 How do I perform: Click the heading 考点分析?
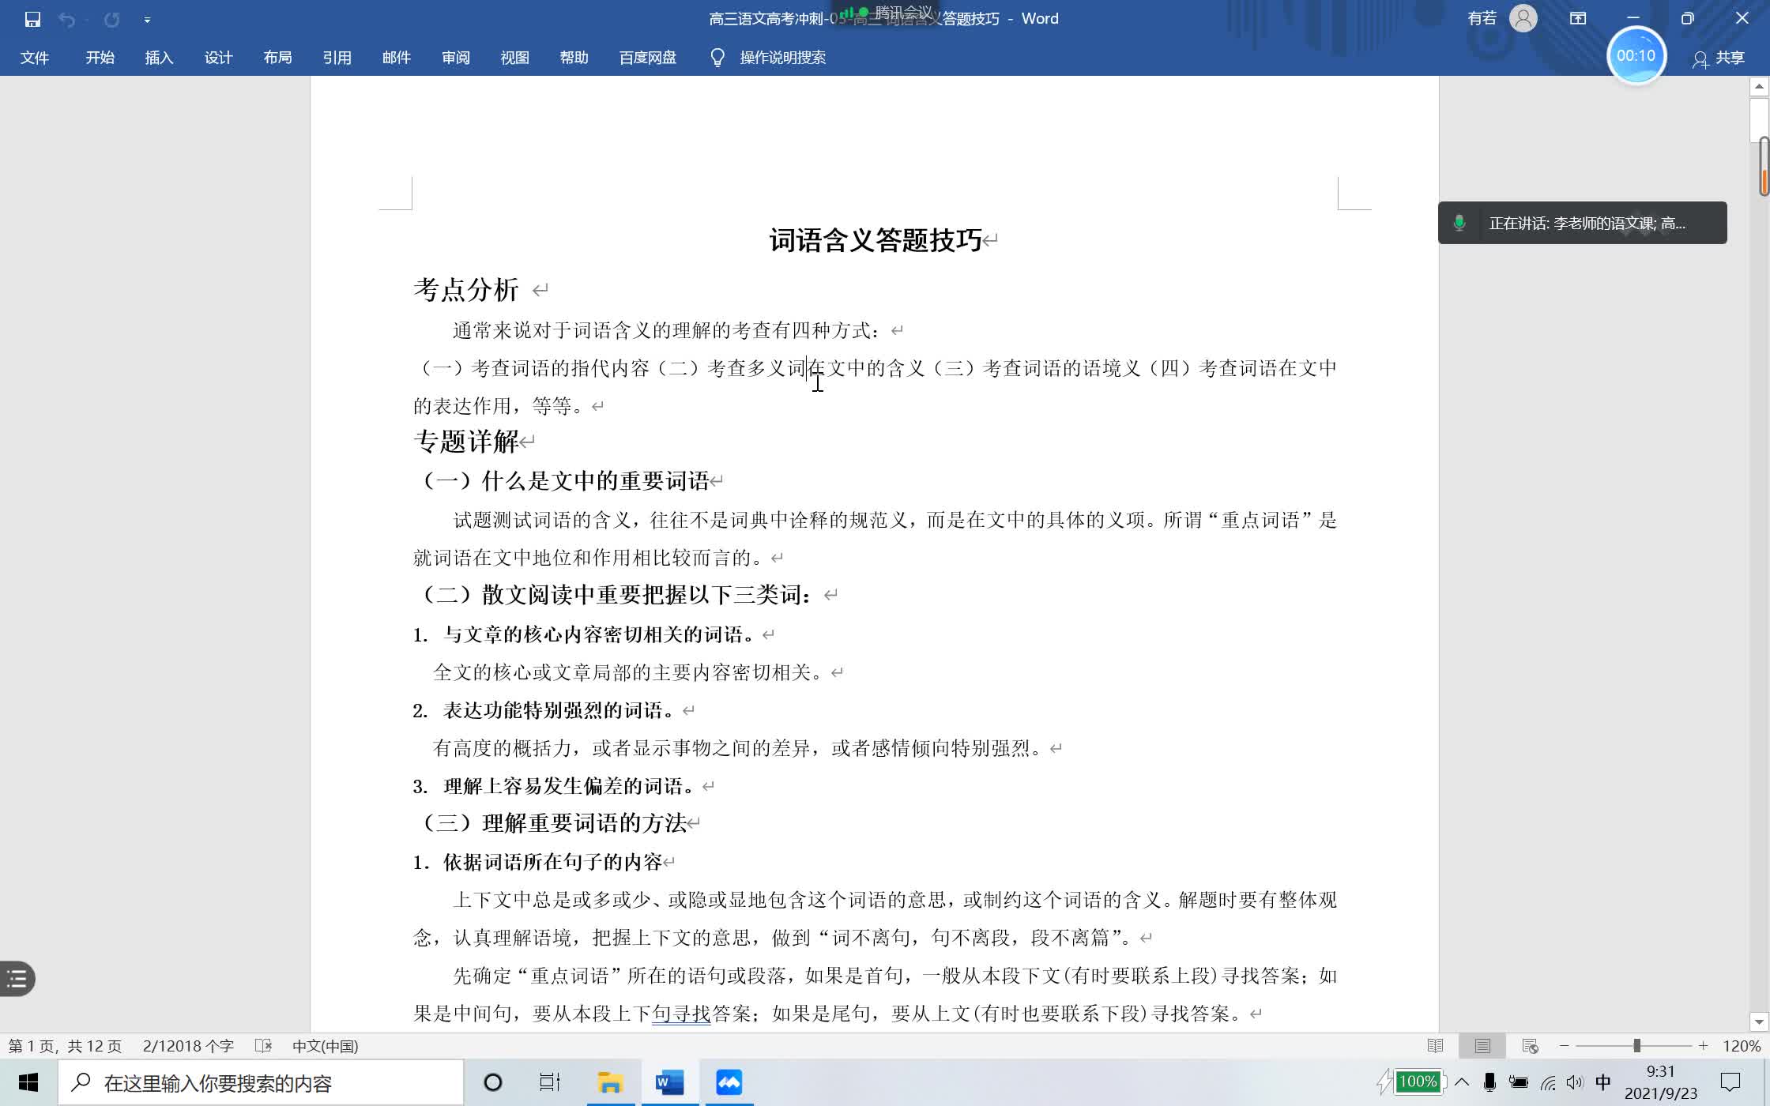pyautogui.click(x=466, y=290)
